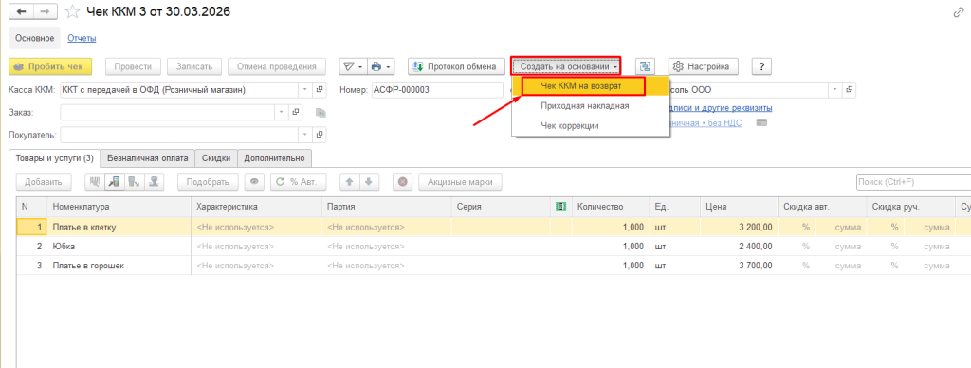The image size is (971, 368).
Task: Click the card icon beside без НДС link
Action: pyautogui.click(x=761, y=122)
